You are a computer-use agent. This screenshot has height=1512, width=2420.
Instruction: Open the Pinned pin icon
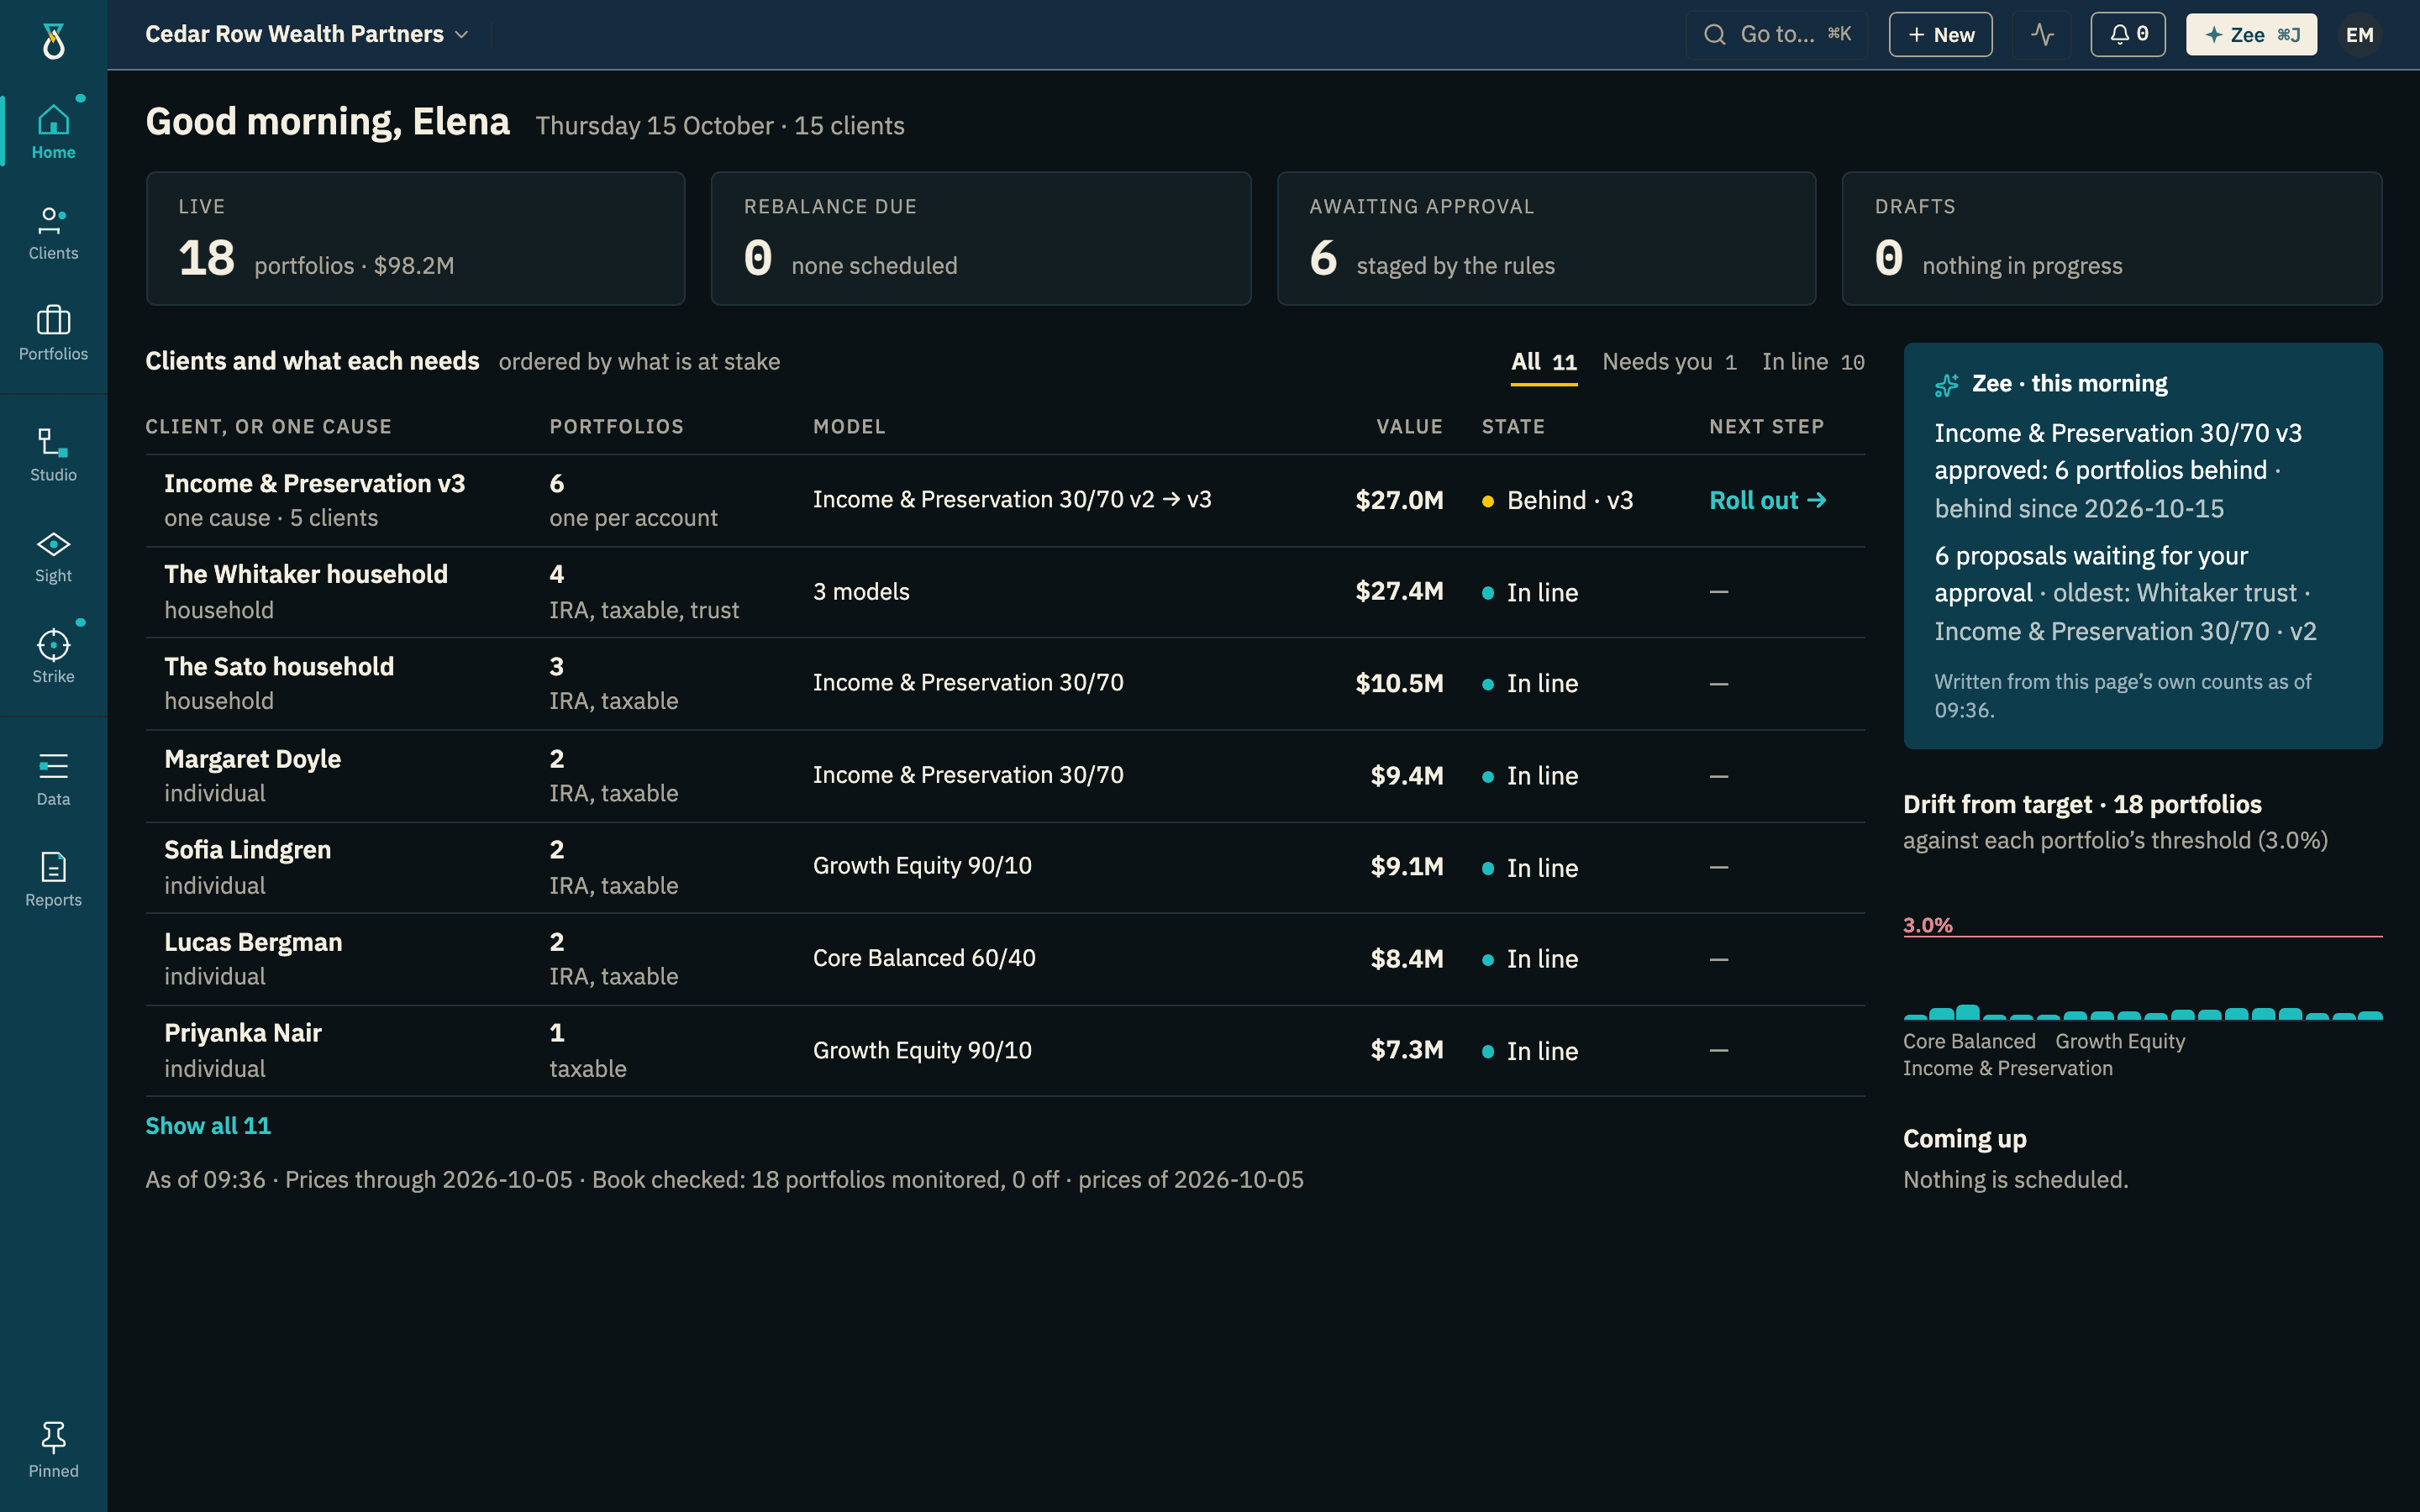(53, 1450)
